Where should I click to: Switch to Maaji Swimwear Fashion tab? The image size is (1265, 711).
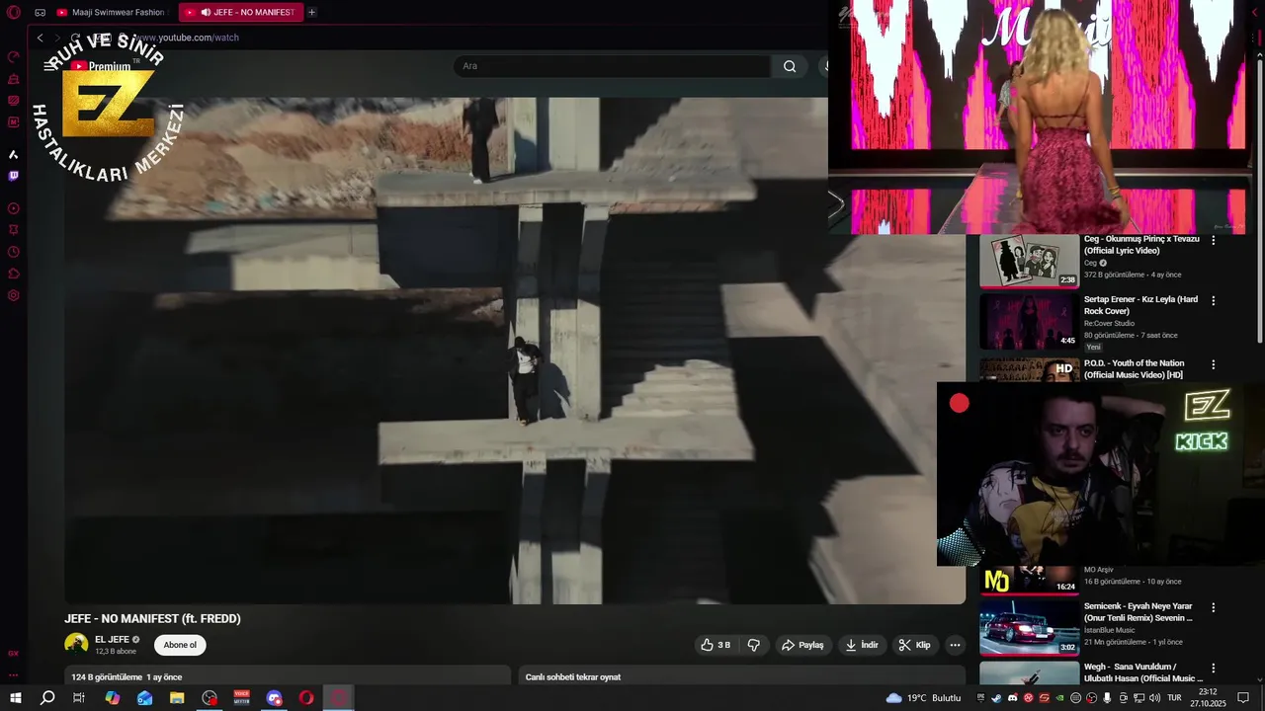pos(111,13)
